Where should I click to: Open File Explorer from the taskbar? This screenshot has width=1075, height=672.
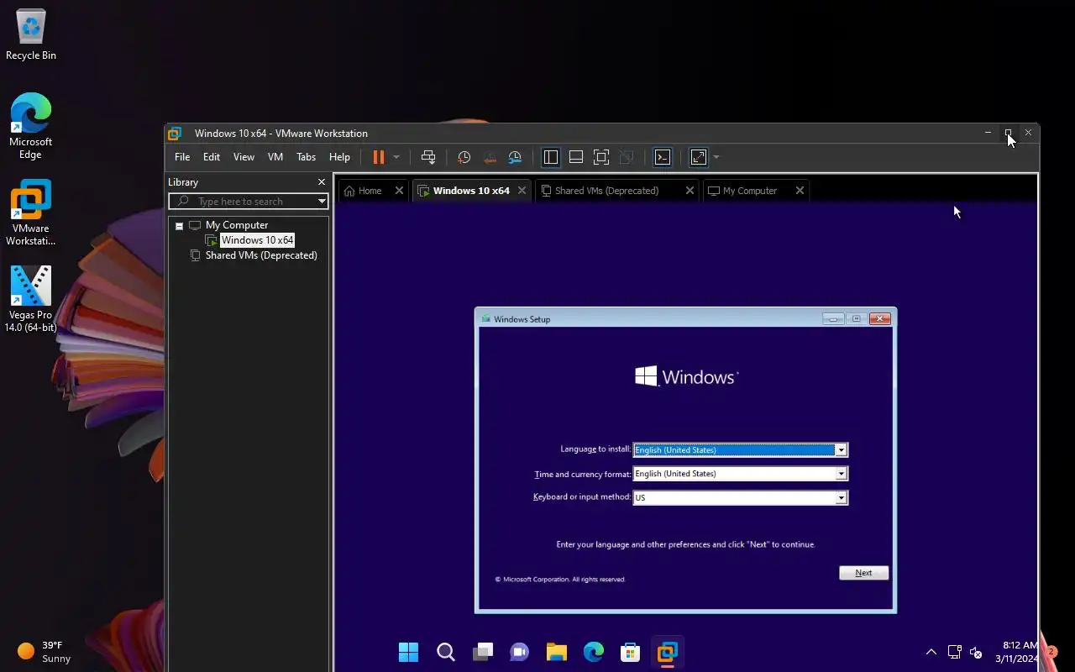[557, 652]
